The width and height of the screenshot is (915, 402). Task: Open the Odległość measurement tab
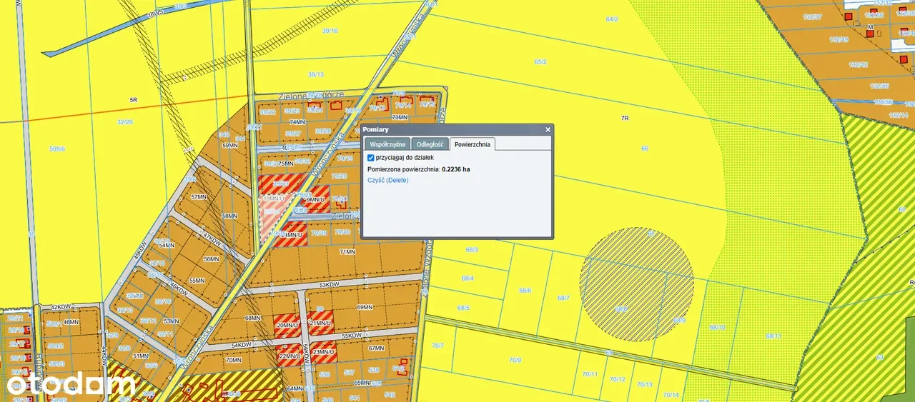tap(430, 144)
